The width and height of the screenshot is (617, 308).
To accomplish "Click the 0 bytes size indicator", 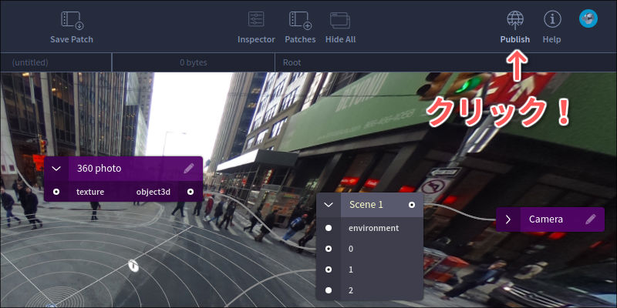I will (194, 62).
